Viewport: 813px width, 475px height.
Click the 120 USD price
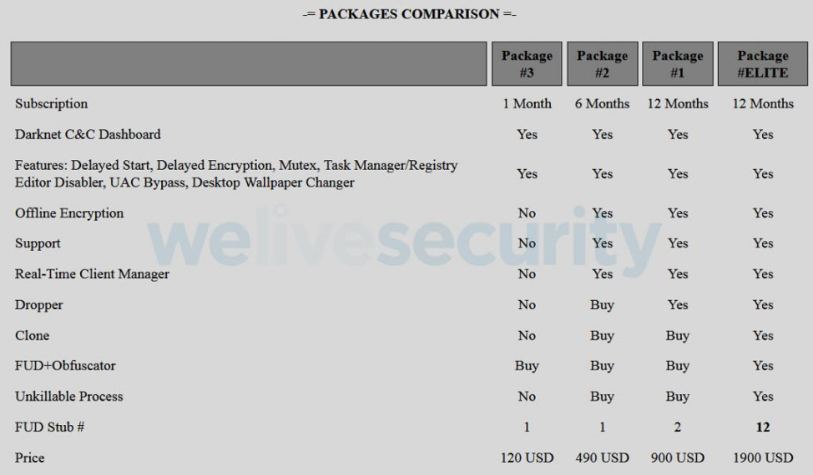pyautogui.click(x=527, y=457)
